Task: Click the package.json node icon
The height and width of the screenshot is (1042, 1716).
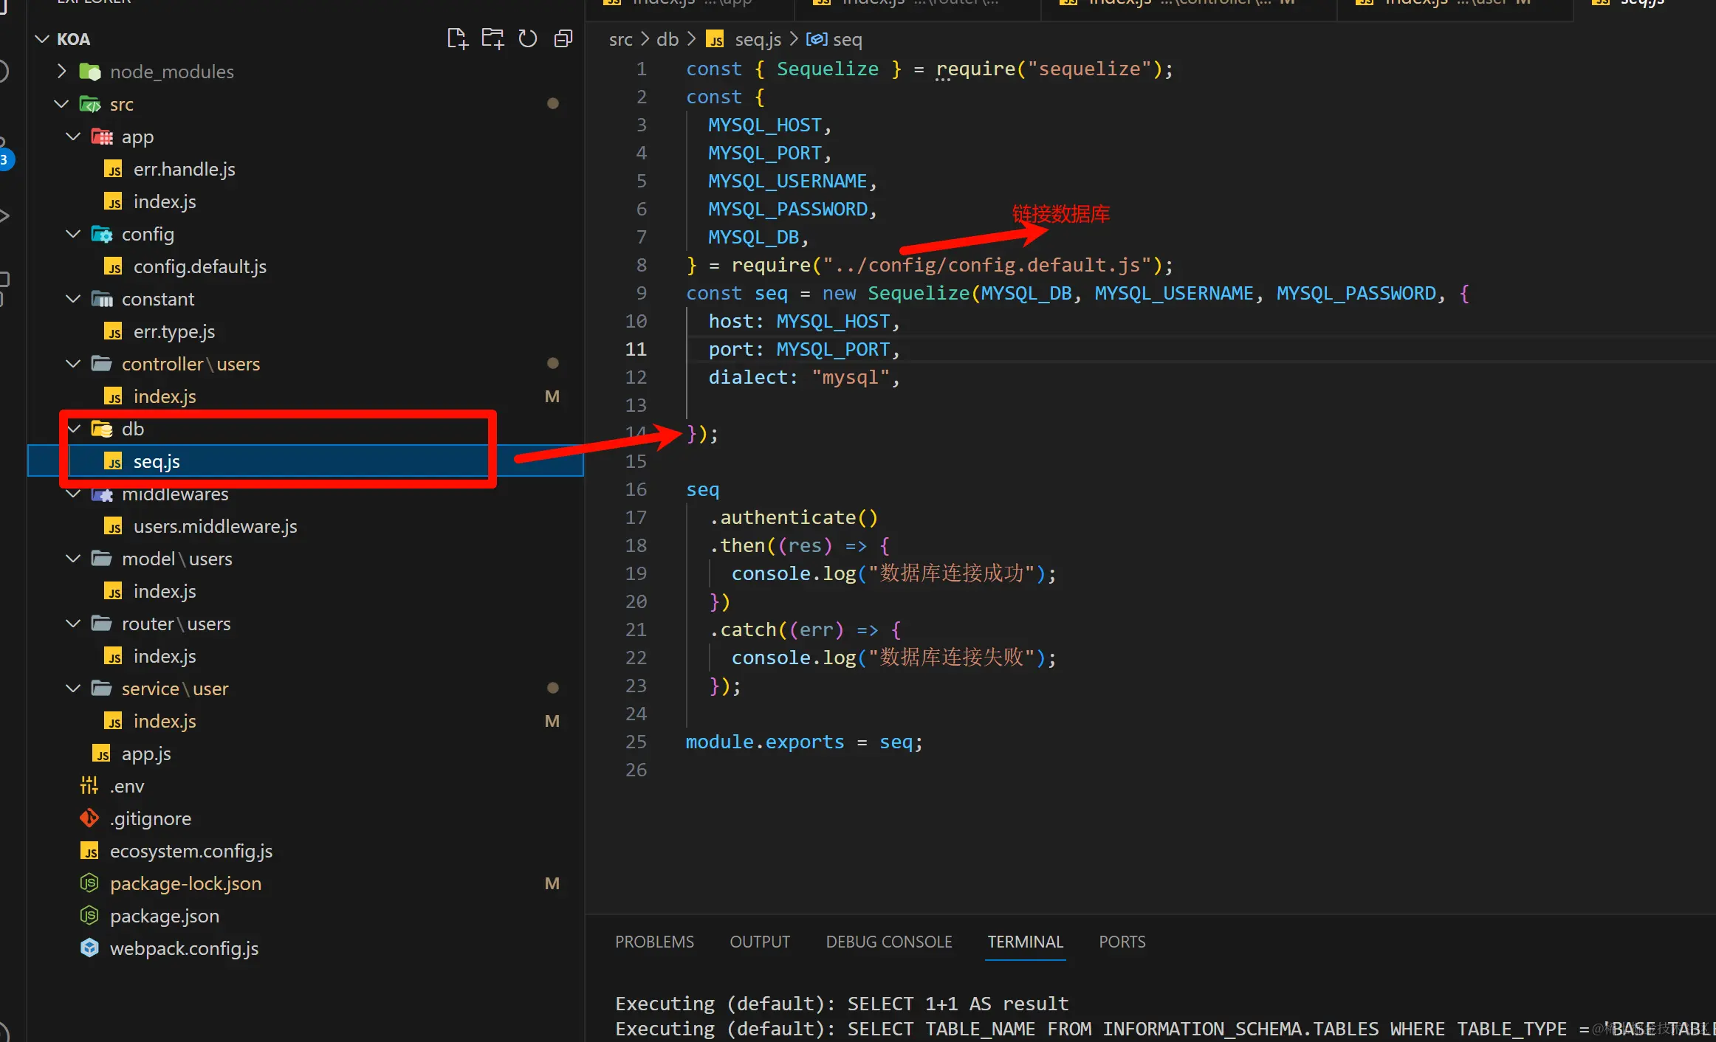Action: 89,916
